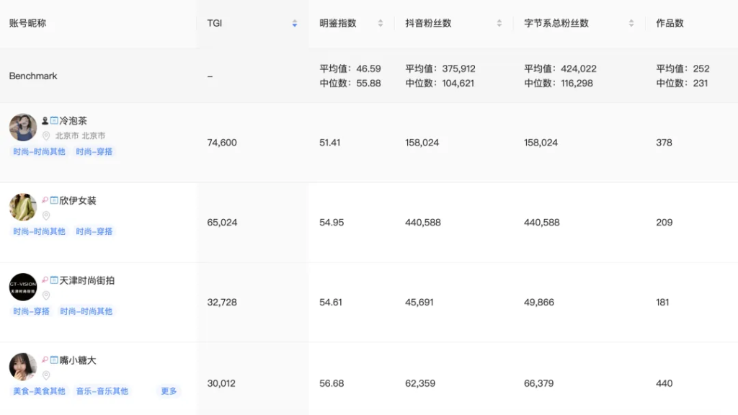Click 字节系总粉丝数 value 66,379

539,383
